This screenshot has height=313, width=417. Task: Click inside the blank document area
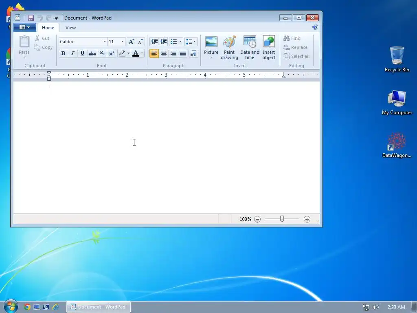tap(167, 147)
